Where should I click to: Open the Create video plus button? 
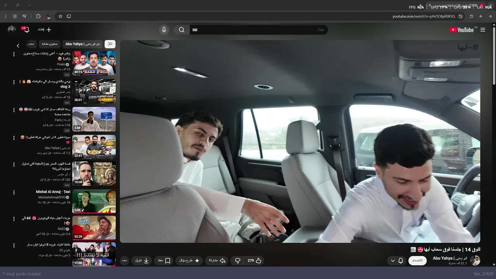click(45, 29)
